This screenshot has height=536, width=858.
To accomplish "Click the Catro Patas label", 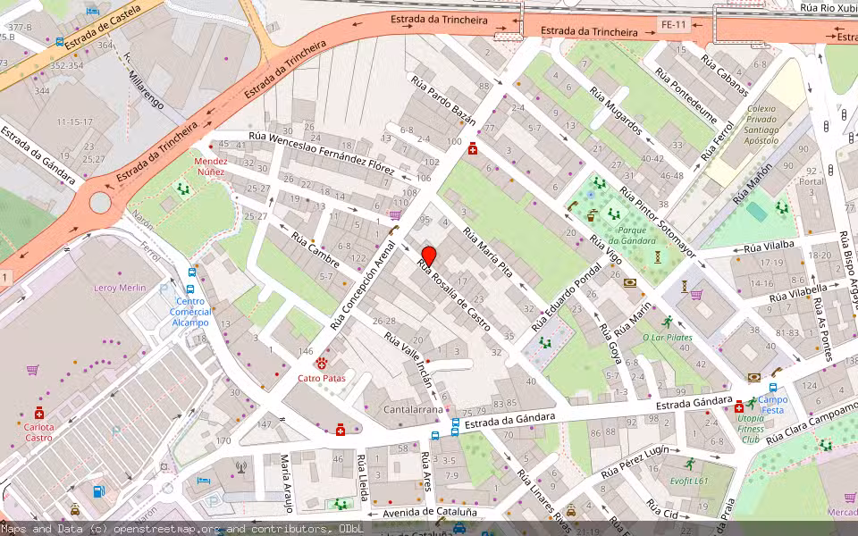I will tap(322, 378).
